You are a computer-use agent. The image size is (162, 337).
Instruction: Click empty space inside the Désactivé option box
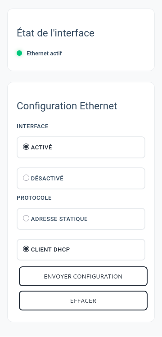105,178
